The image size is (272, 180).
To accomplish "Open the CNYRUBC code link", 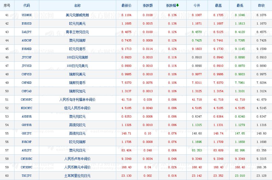I will (27, 159).
